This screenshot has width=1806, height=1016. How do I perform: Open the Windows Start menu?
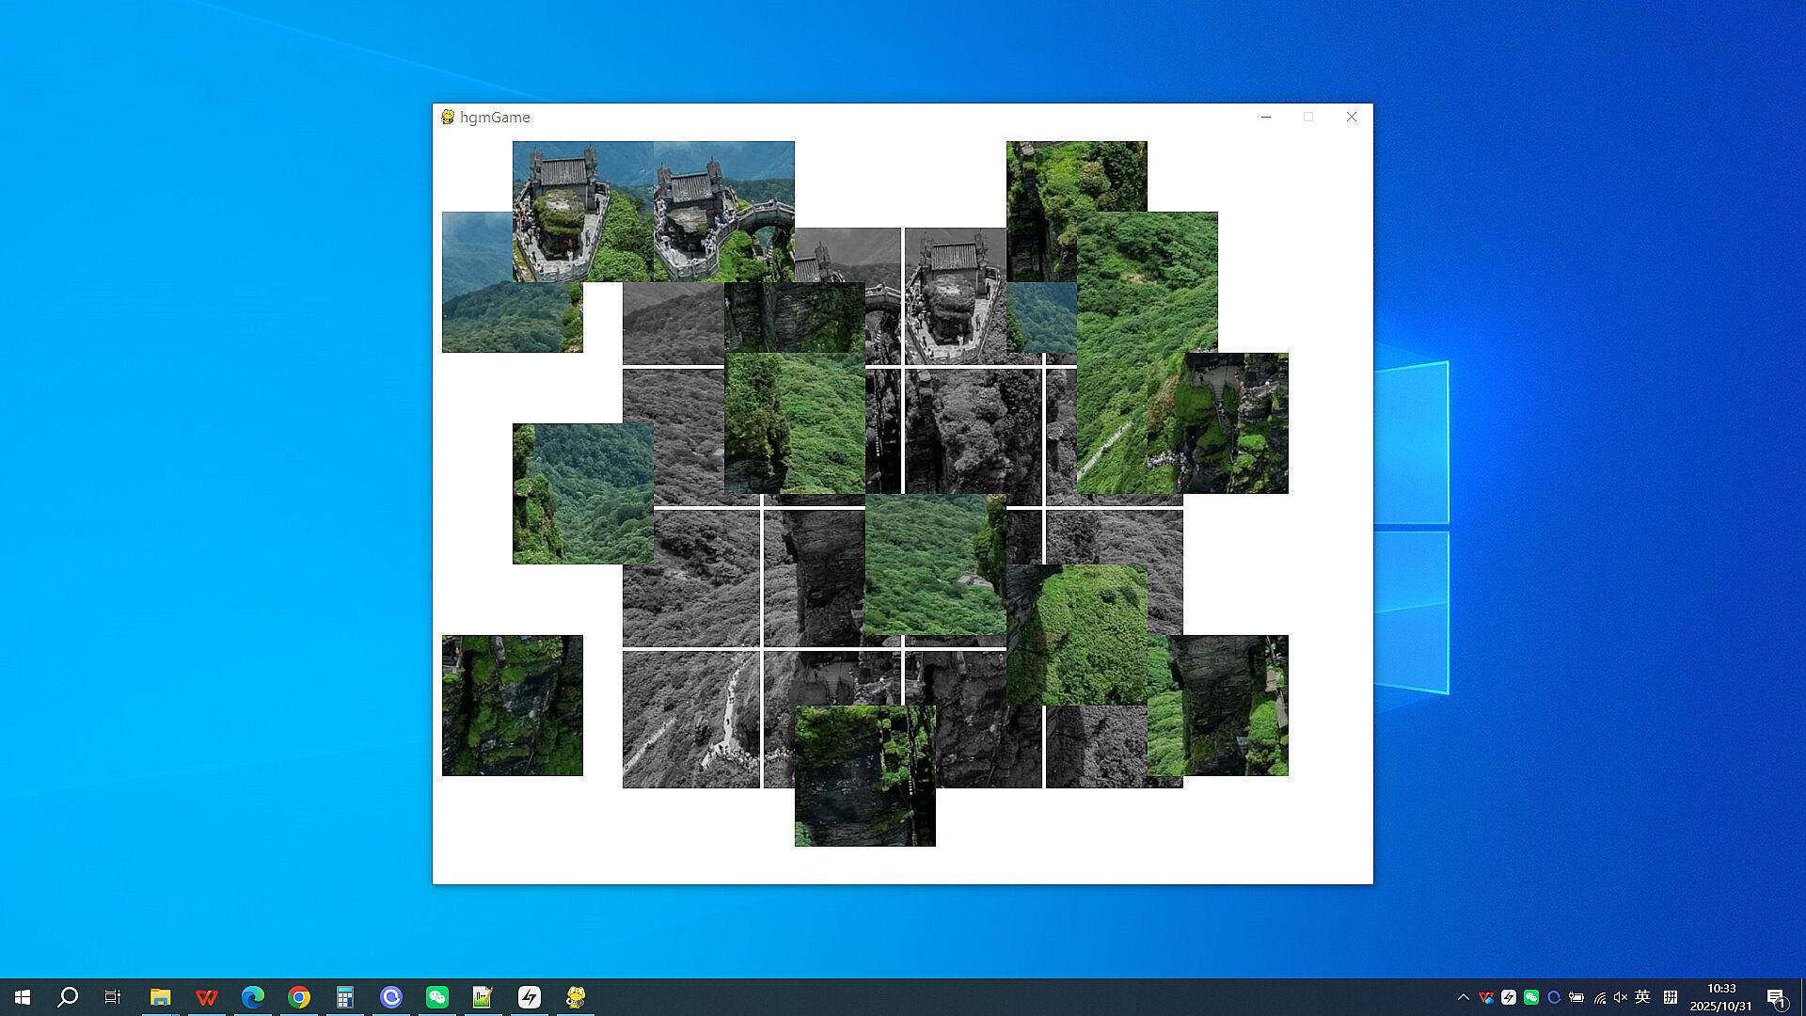pos(23,997)
